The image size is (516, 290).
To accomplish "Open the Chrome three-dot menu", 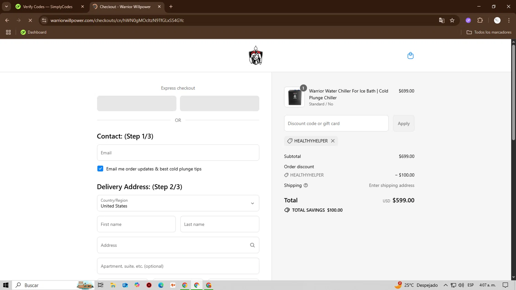I will click(509, 20).
